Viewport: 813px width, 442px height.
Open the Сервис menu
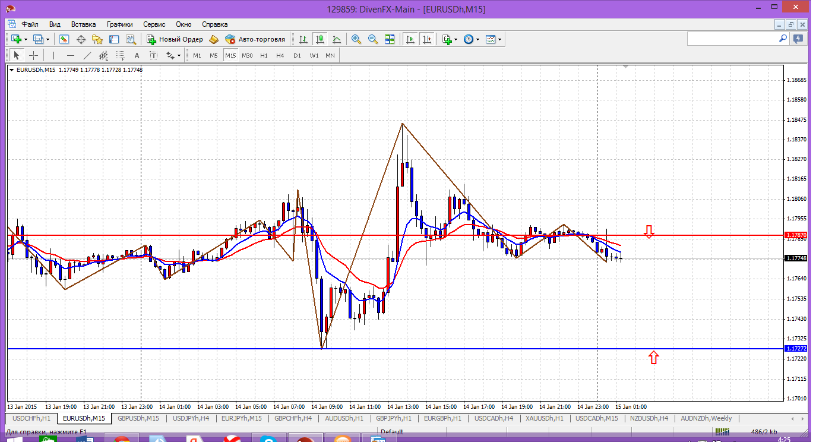154,24
